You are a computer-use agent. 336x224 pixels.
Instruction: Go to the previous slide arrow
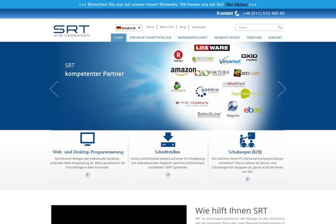54,89
